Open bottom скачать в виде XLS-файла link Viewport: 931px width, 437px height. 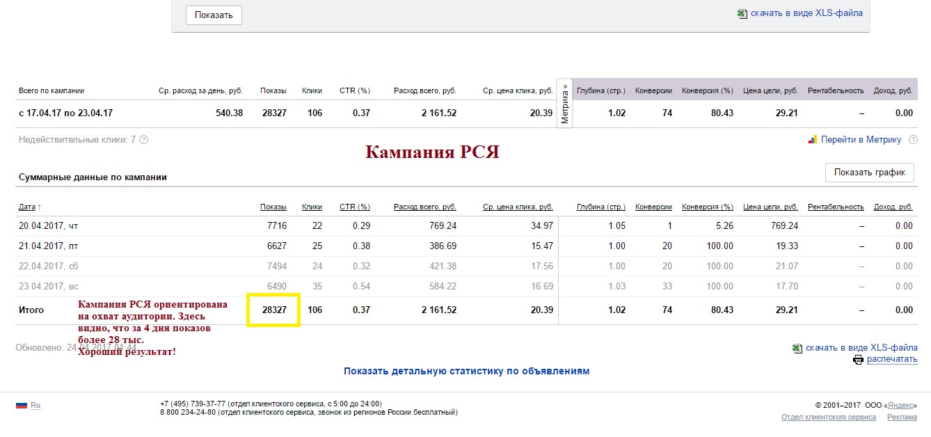coord(861,347)
